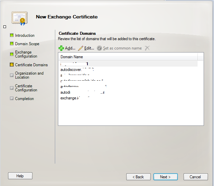This screenshot has width=214, height=186.
Task: Click the Domain Scope step indicator square
Action: [x=12, y=43]
